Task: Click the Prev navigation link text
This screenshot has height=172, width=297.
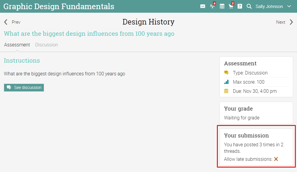Action: [x=16, y=22]
